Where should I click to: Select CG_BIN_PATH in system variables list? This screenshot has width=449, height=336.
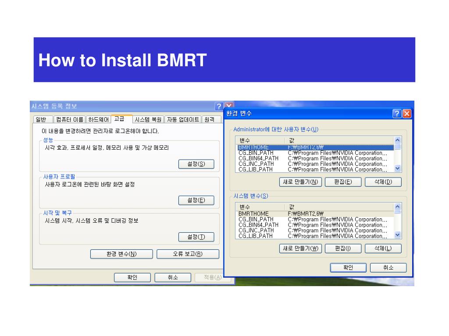(x=315, y=220)
